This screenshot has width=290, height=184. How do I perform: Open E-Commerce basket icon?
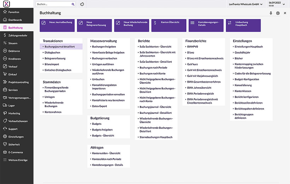pyautogui.click(x=5, y=152)
